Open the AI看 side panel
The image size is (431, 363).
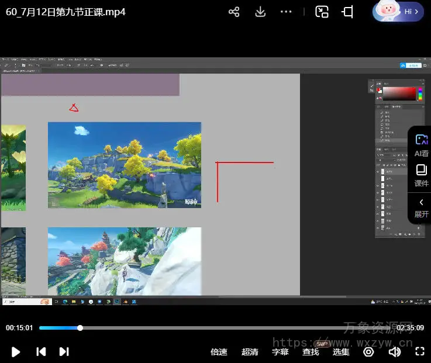(421, 145)
